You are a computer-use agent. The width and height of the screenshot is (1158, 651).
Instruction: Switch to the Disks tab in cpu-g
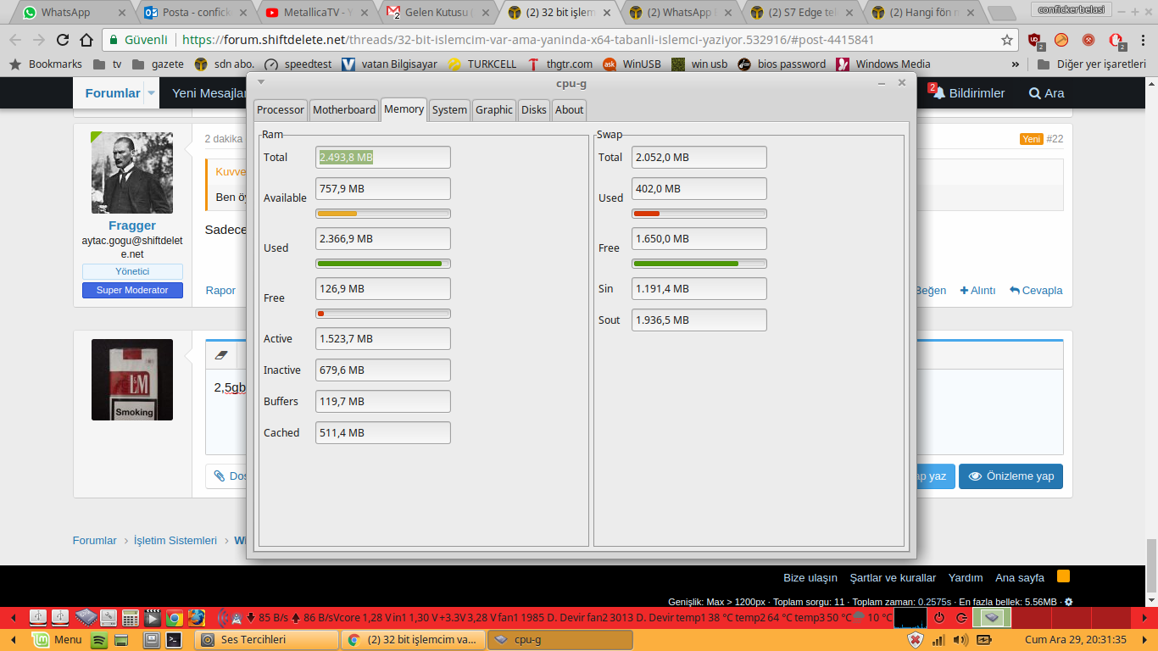534,110
